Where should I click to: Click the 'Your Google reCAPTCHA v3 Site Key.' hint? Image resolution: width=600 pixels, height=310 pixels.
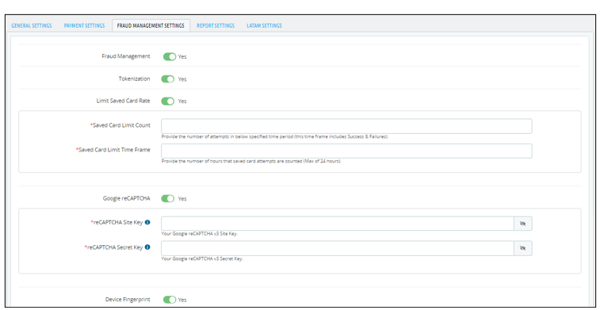click(x=200, y=234)
